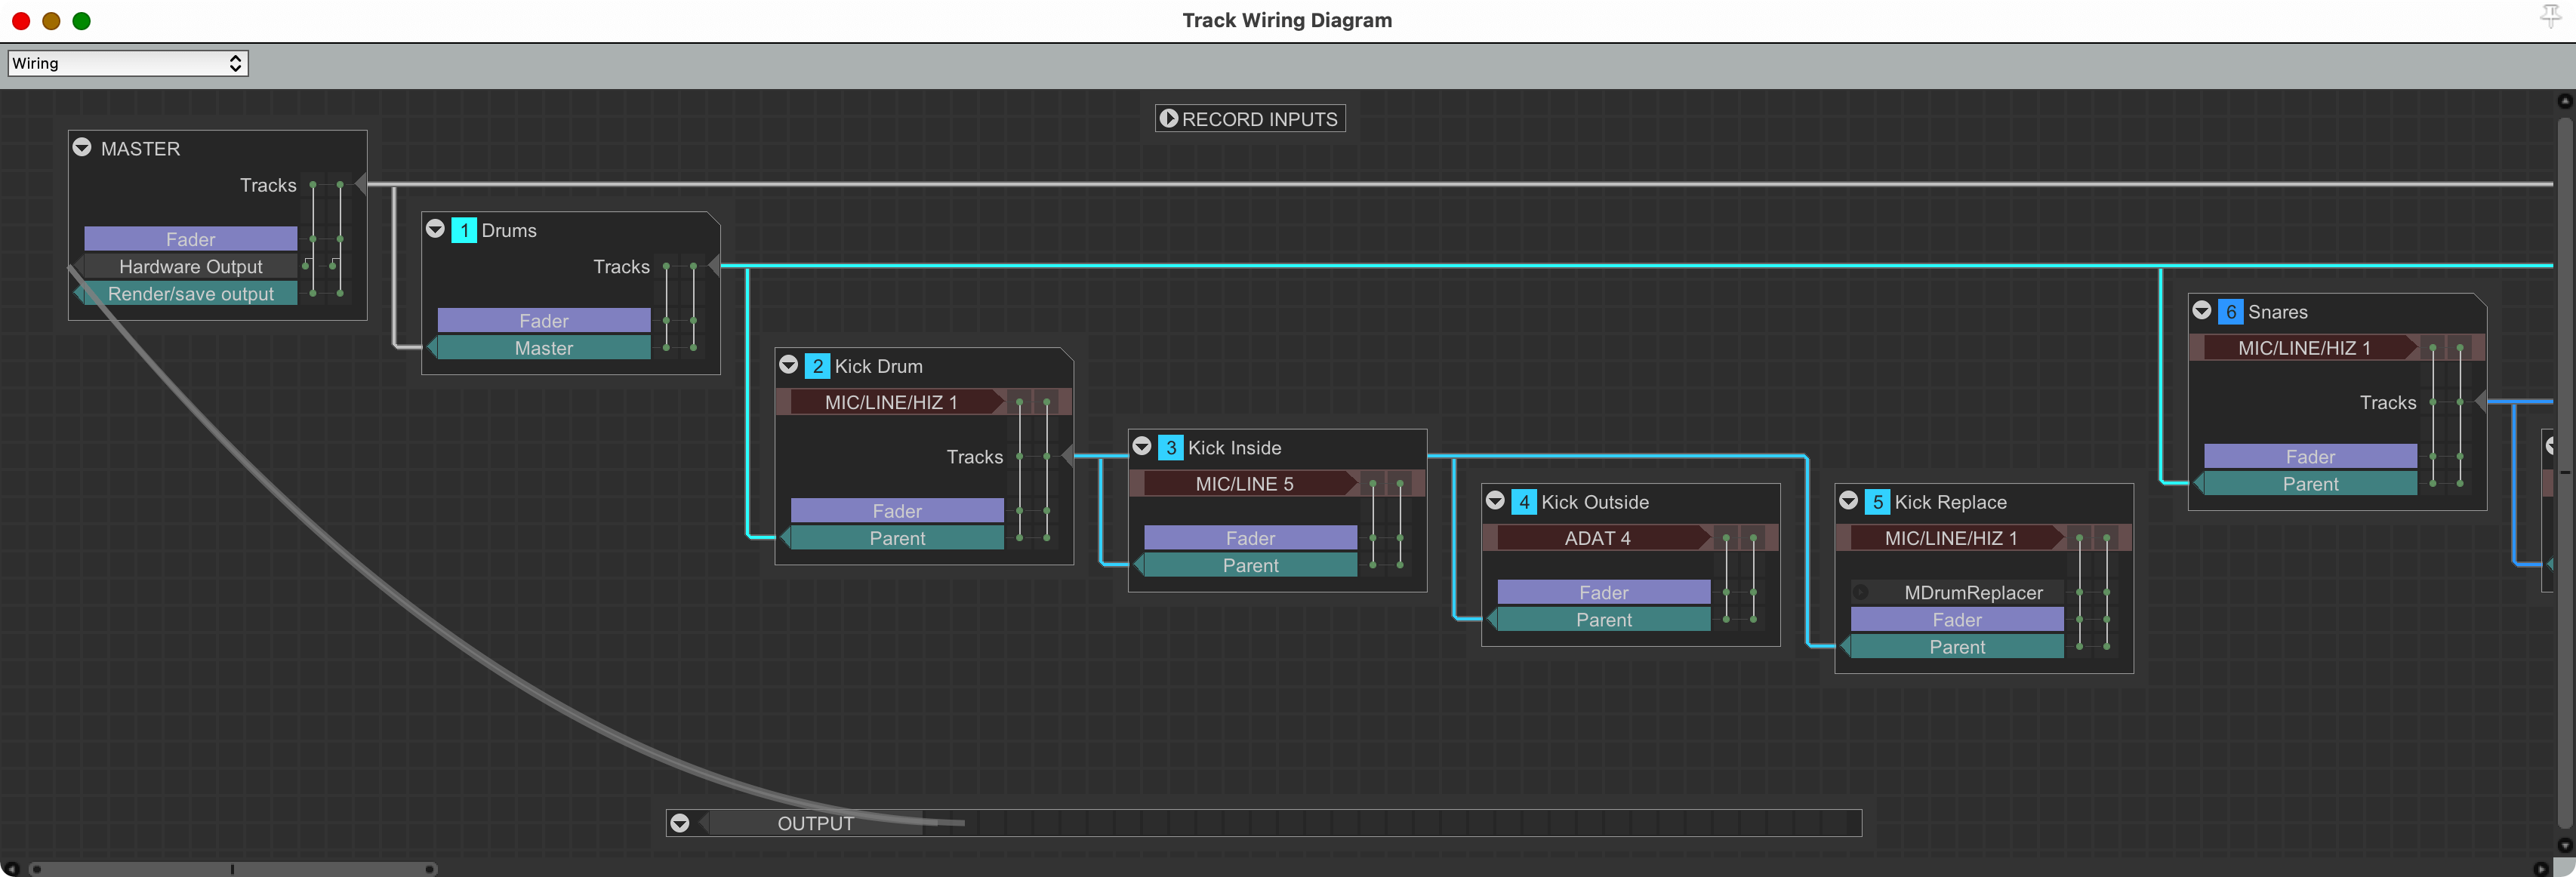Viewport: 2576px width, 877px height.
Task: Click the Kick Inside collapse arrow icon
Action: [1141, 446]
